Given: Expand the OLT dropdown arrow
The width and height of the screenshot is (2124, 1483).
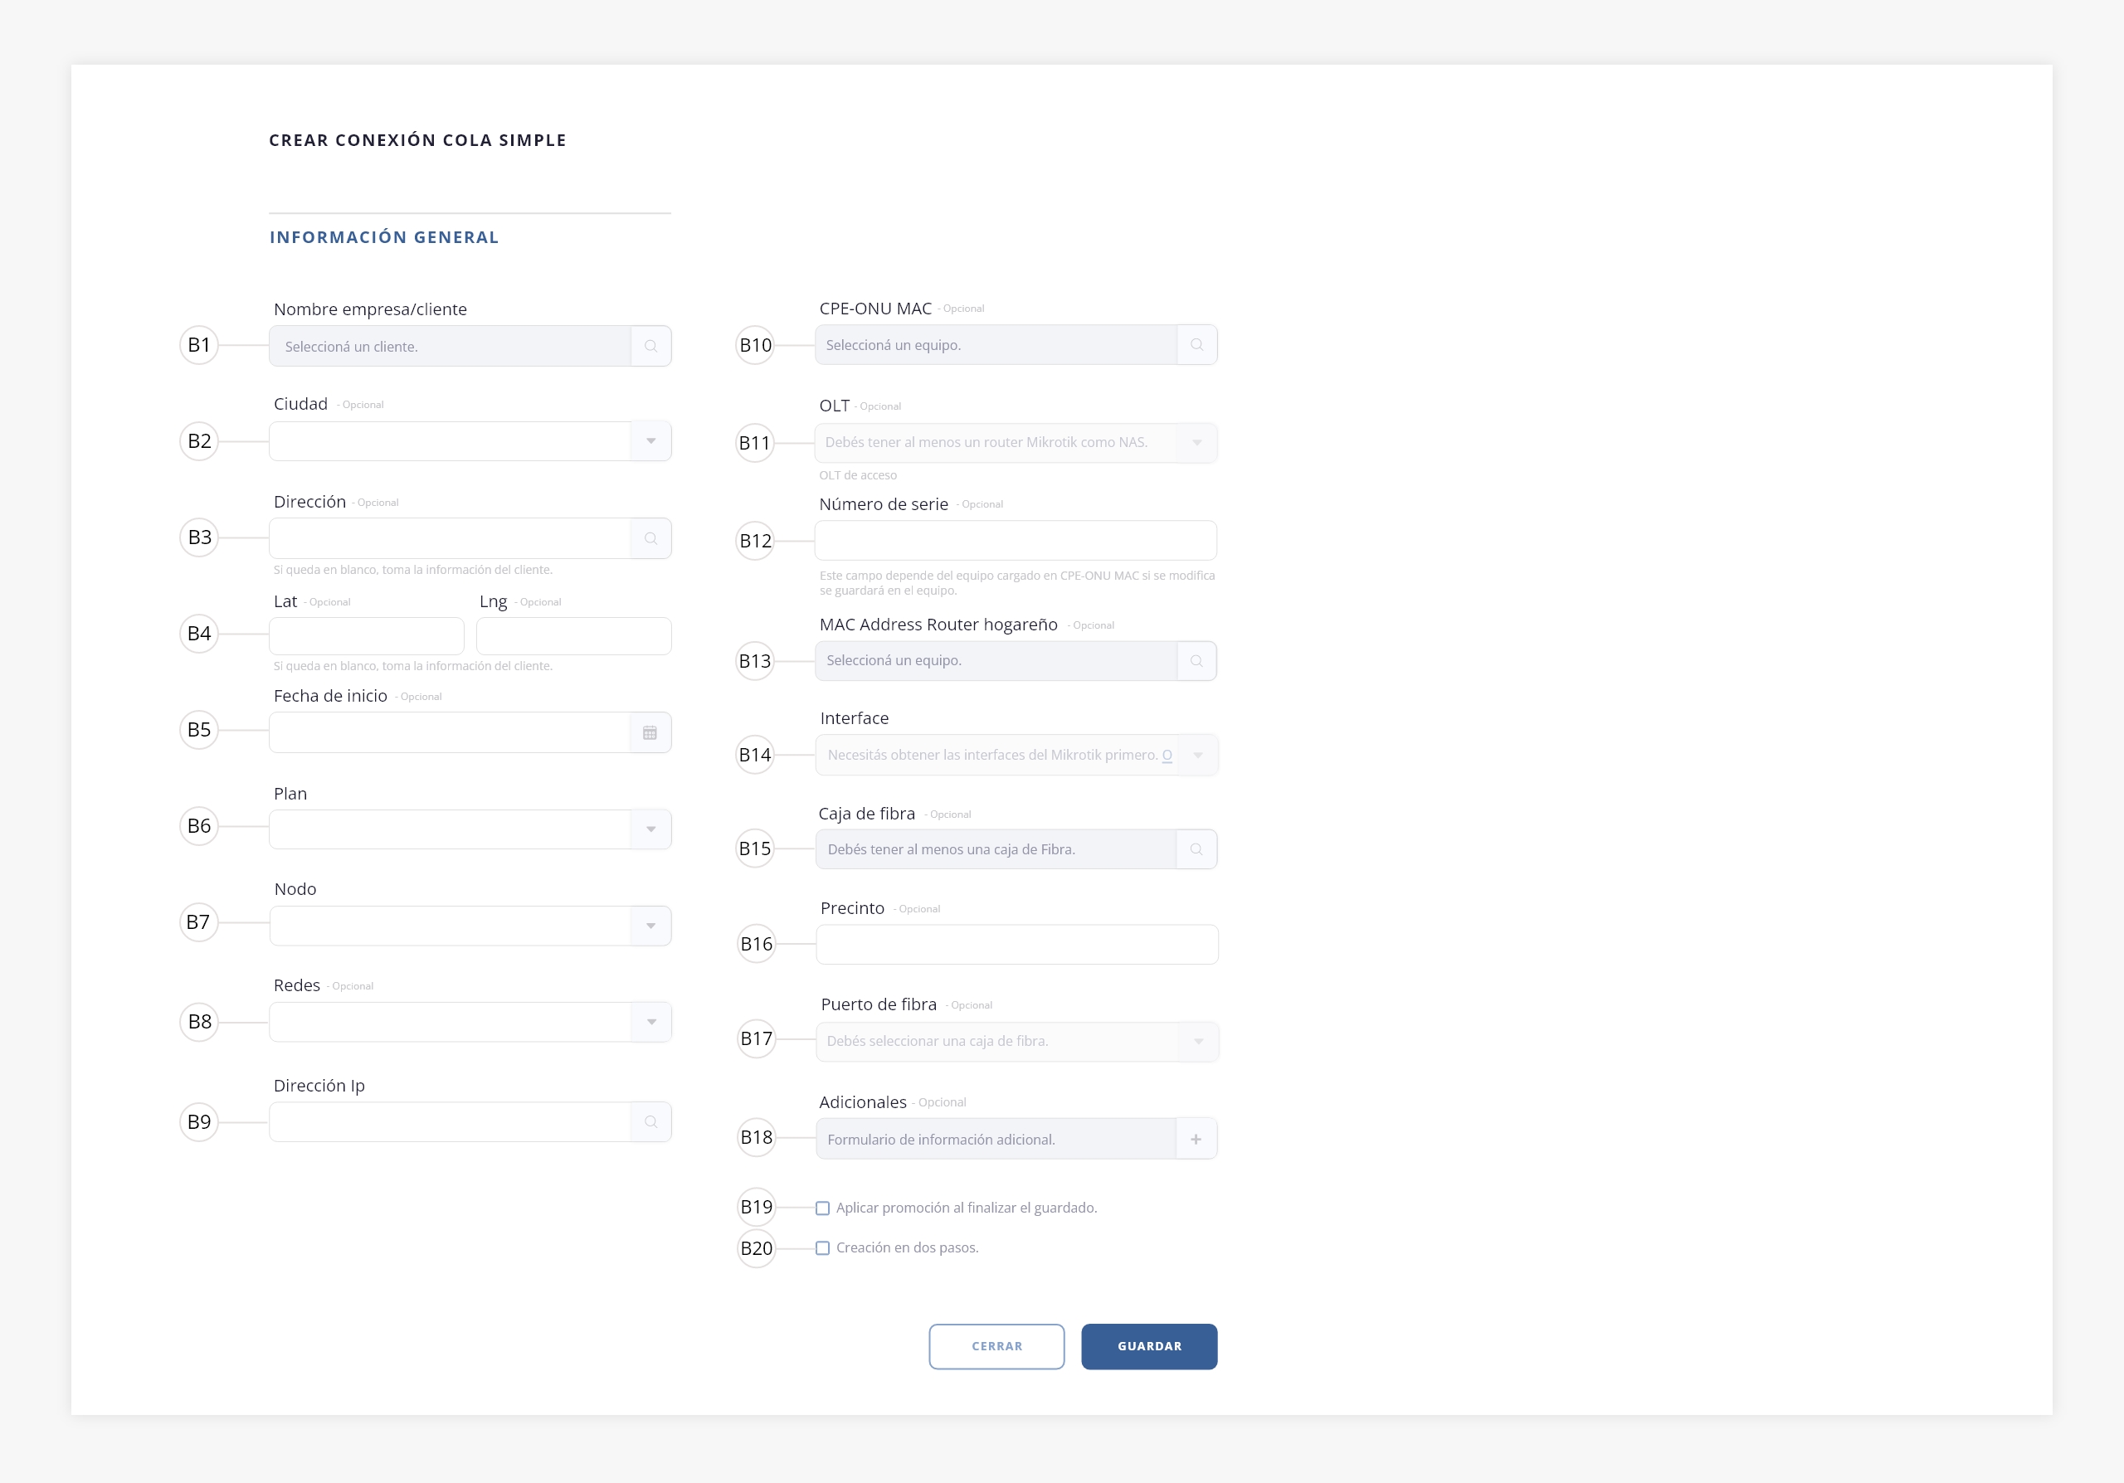Looking at the screenshot, I should coord(1197,443).
